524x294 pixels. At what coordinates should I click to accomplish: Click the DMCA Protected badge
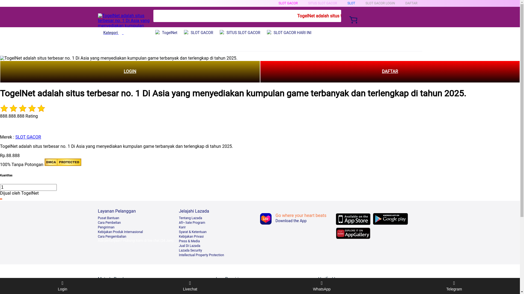click(63, 162)
